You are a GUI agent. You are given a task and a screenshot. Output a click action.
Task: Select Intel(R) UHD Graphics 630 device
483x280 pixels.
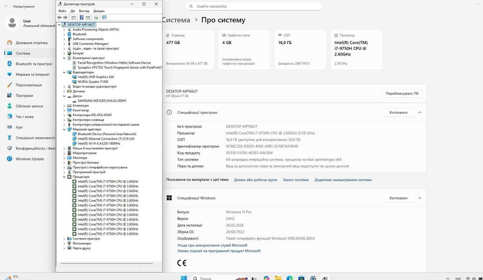click(96, 77)
